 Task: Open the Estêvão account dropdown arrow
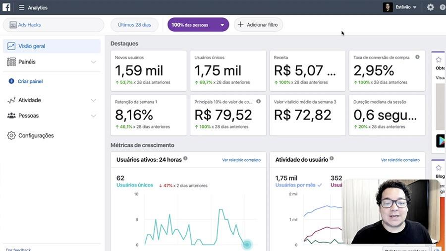point(415,7)
